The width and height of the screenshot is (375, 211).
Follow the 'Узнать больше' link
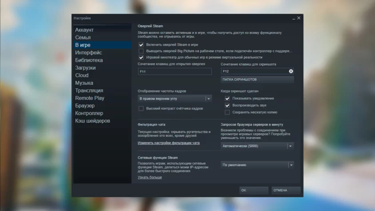pos(150,177)
